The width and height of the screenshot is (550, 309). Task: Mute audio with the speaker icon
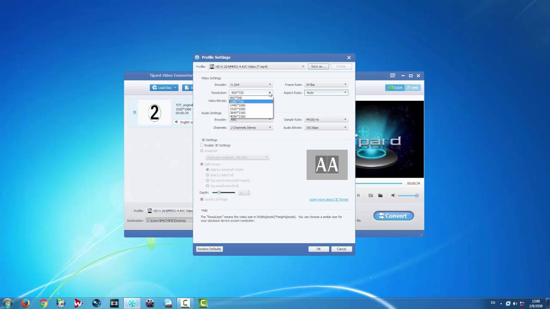pyautogui.click(x=393, y=196)
